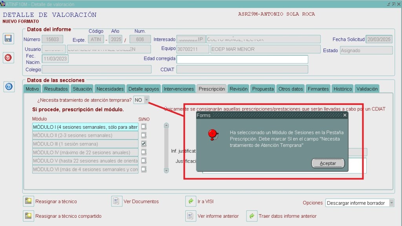Click the Ver informe anterior icon
This screenshot has width=402, height=226.
coord(191,216)
